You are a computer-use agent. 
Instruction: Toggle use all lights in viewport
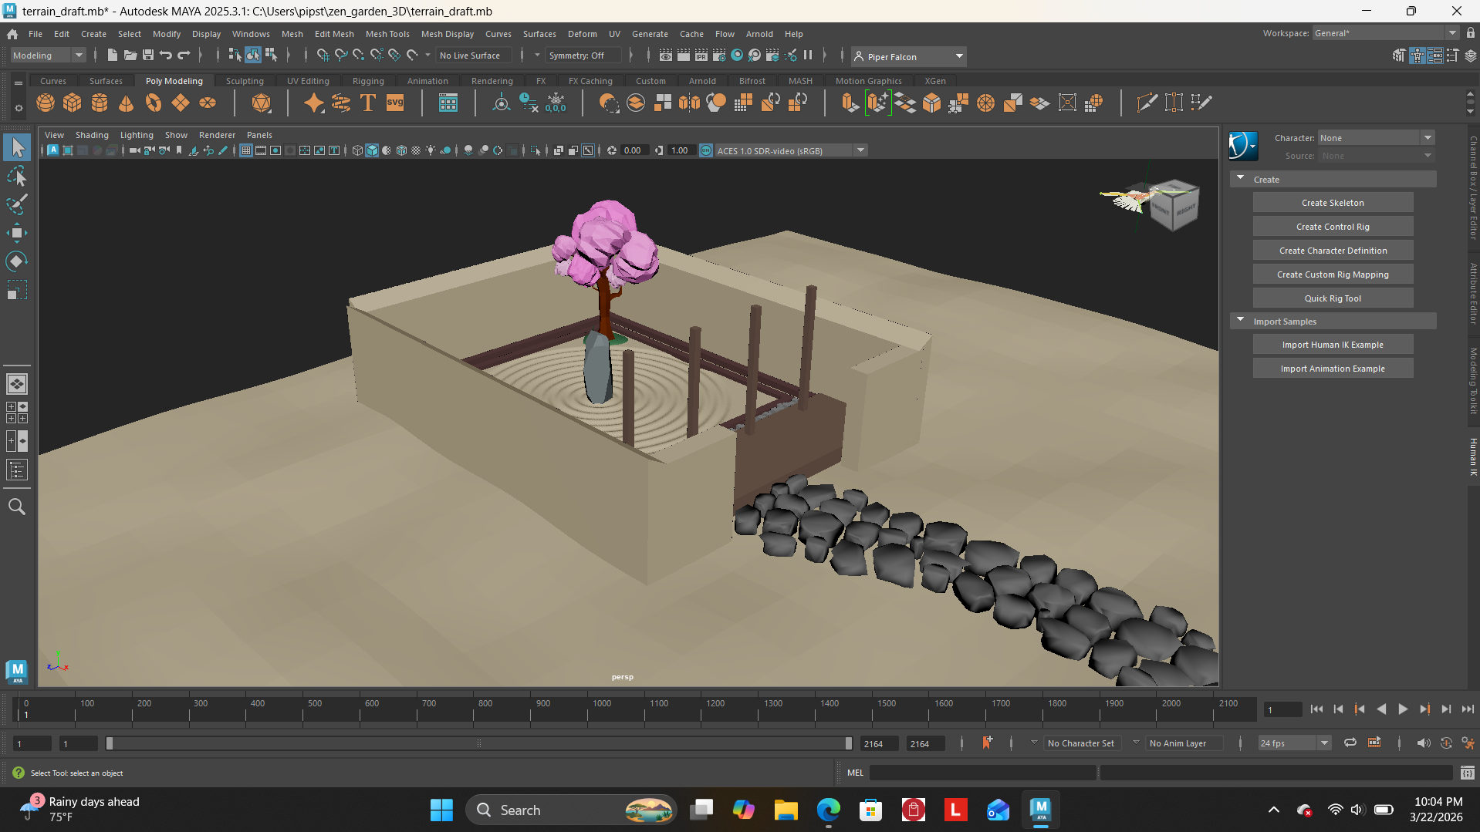[x=431, y=150]
